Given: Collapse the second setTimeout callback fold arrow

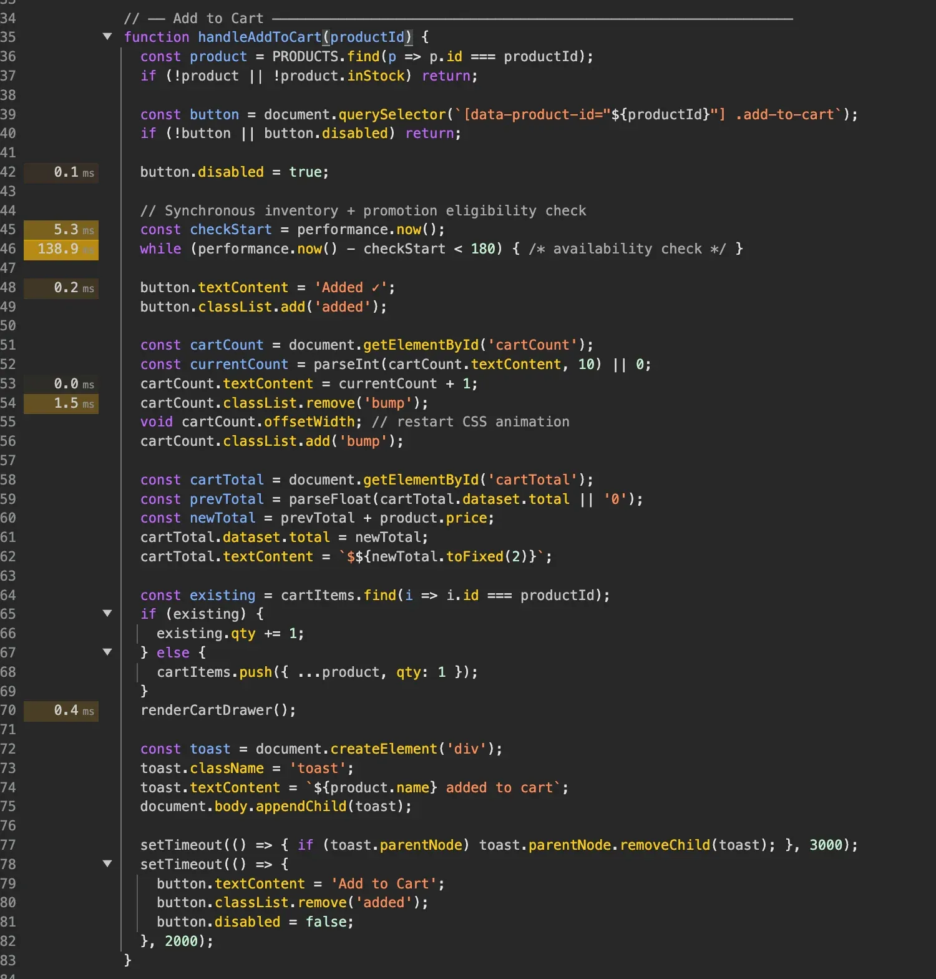Looking at the screenshot, I should point(107,864).
